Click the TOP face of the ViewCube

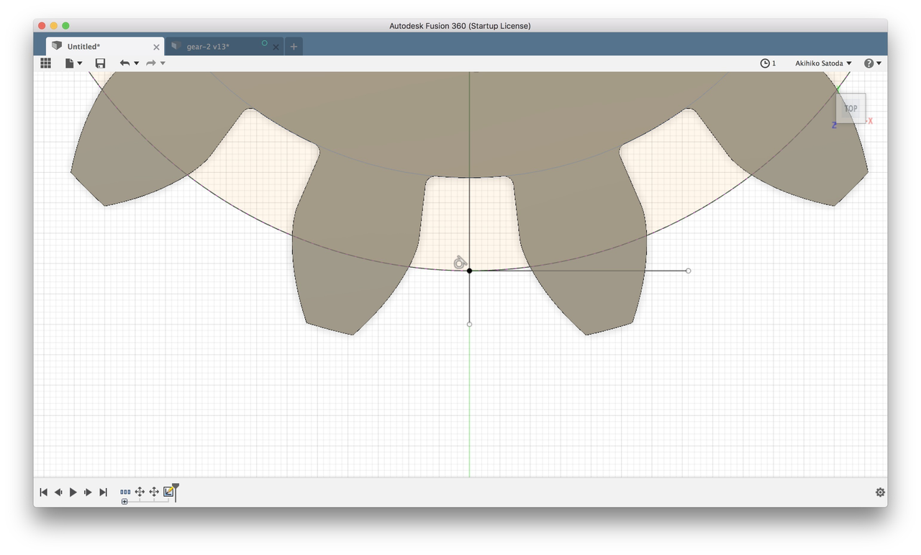pyautogui.click(x=850, y=109)
